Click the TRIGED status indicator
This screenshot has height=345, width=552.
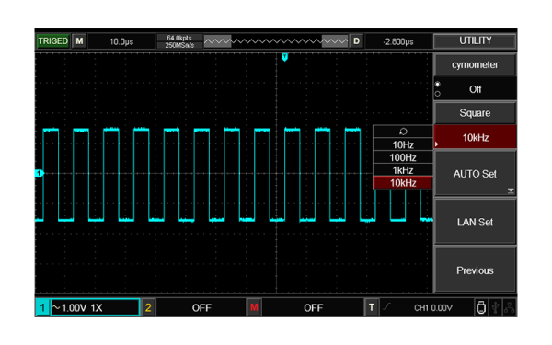[53, 41]
